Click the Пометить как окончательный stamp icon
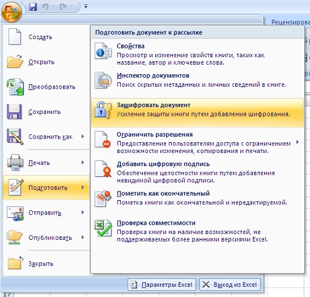Image resolution: width=310 pixels, height=297 pixels. pyautogui.click(x=103, y=198)
